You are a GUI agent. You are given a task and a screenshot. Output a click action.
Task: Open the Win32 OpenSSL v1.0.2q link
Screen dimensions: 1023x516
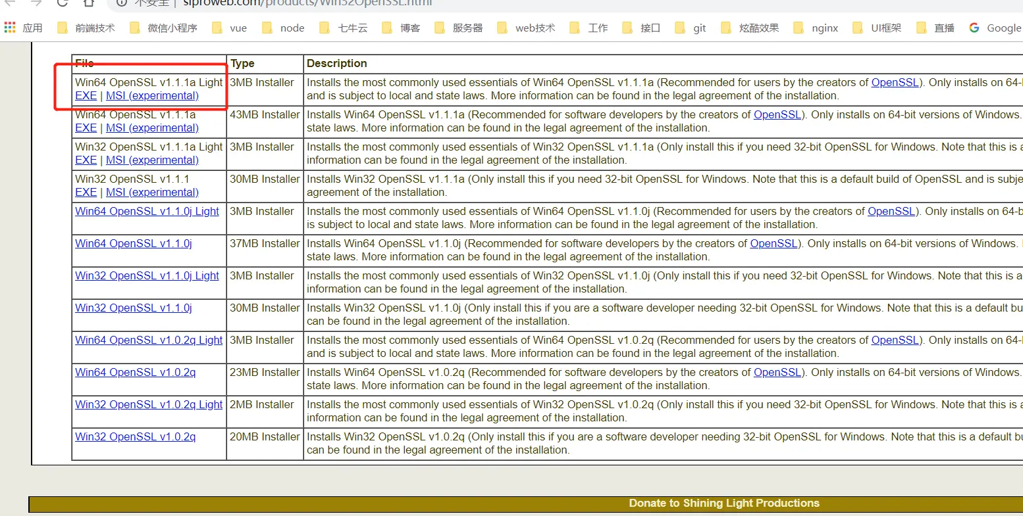pyautogui.click(x=135, y=436)
